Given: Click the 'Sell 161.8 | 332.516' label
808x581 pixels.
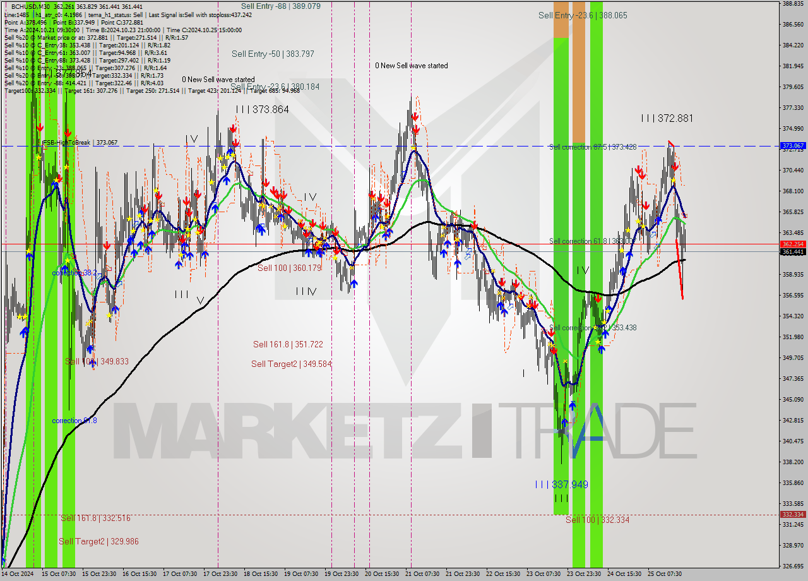Looking at the screenshot, I should (x=95, y=518).
